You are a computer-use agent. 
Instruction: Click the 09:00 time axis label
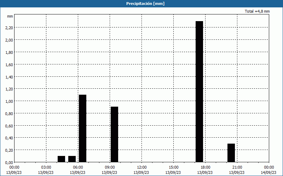[110, 168]
